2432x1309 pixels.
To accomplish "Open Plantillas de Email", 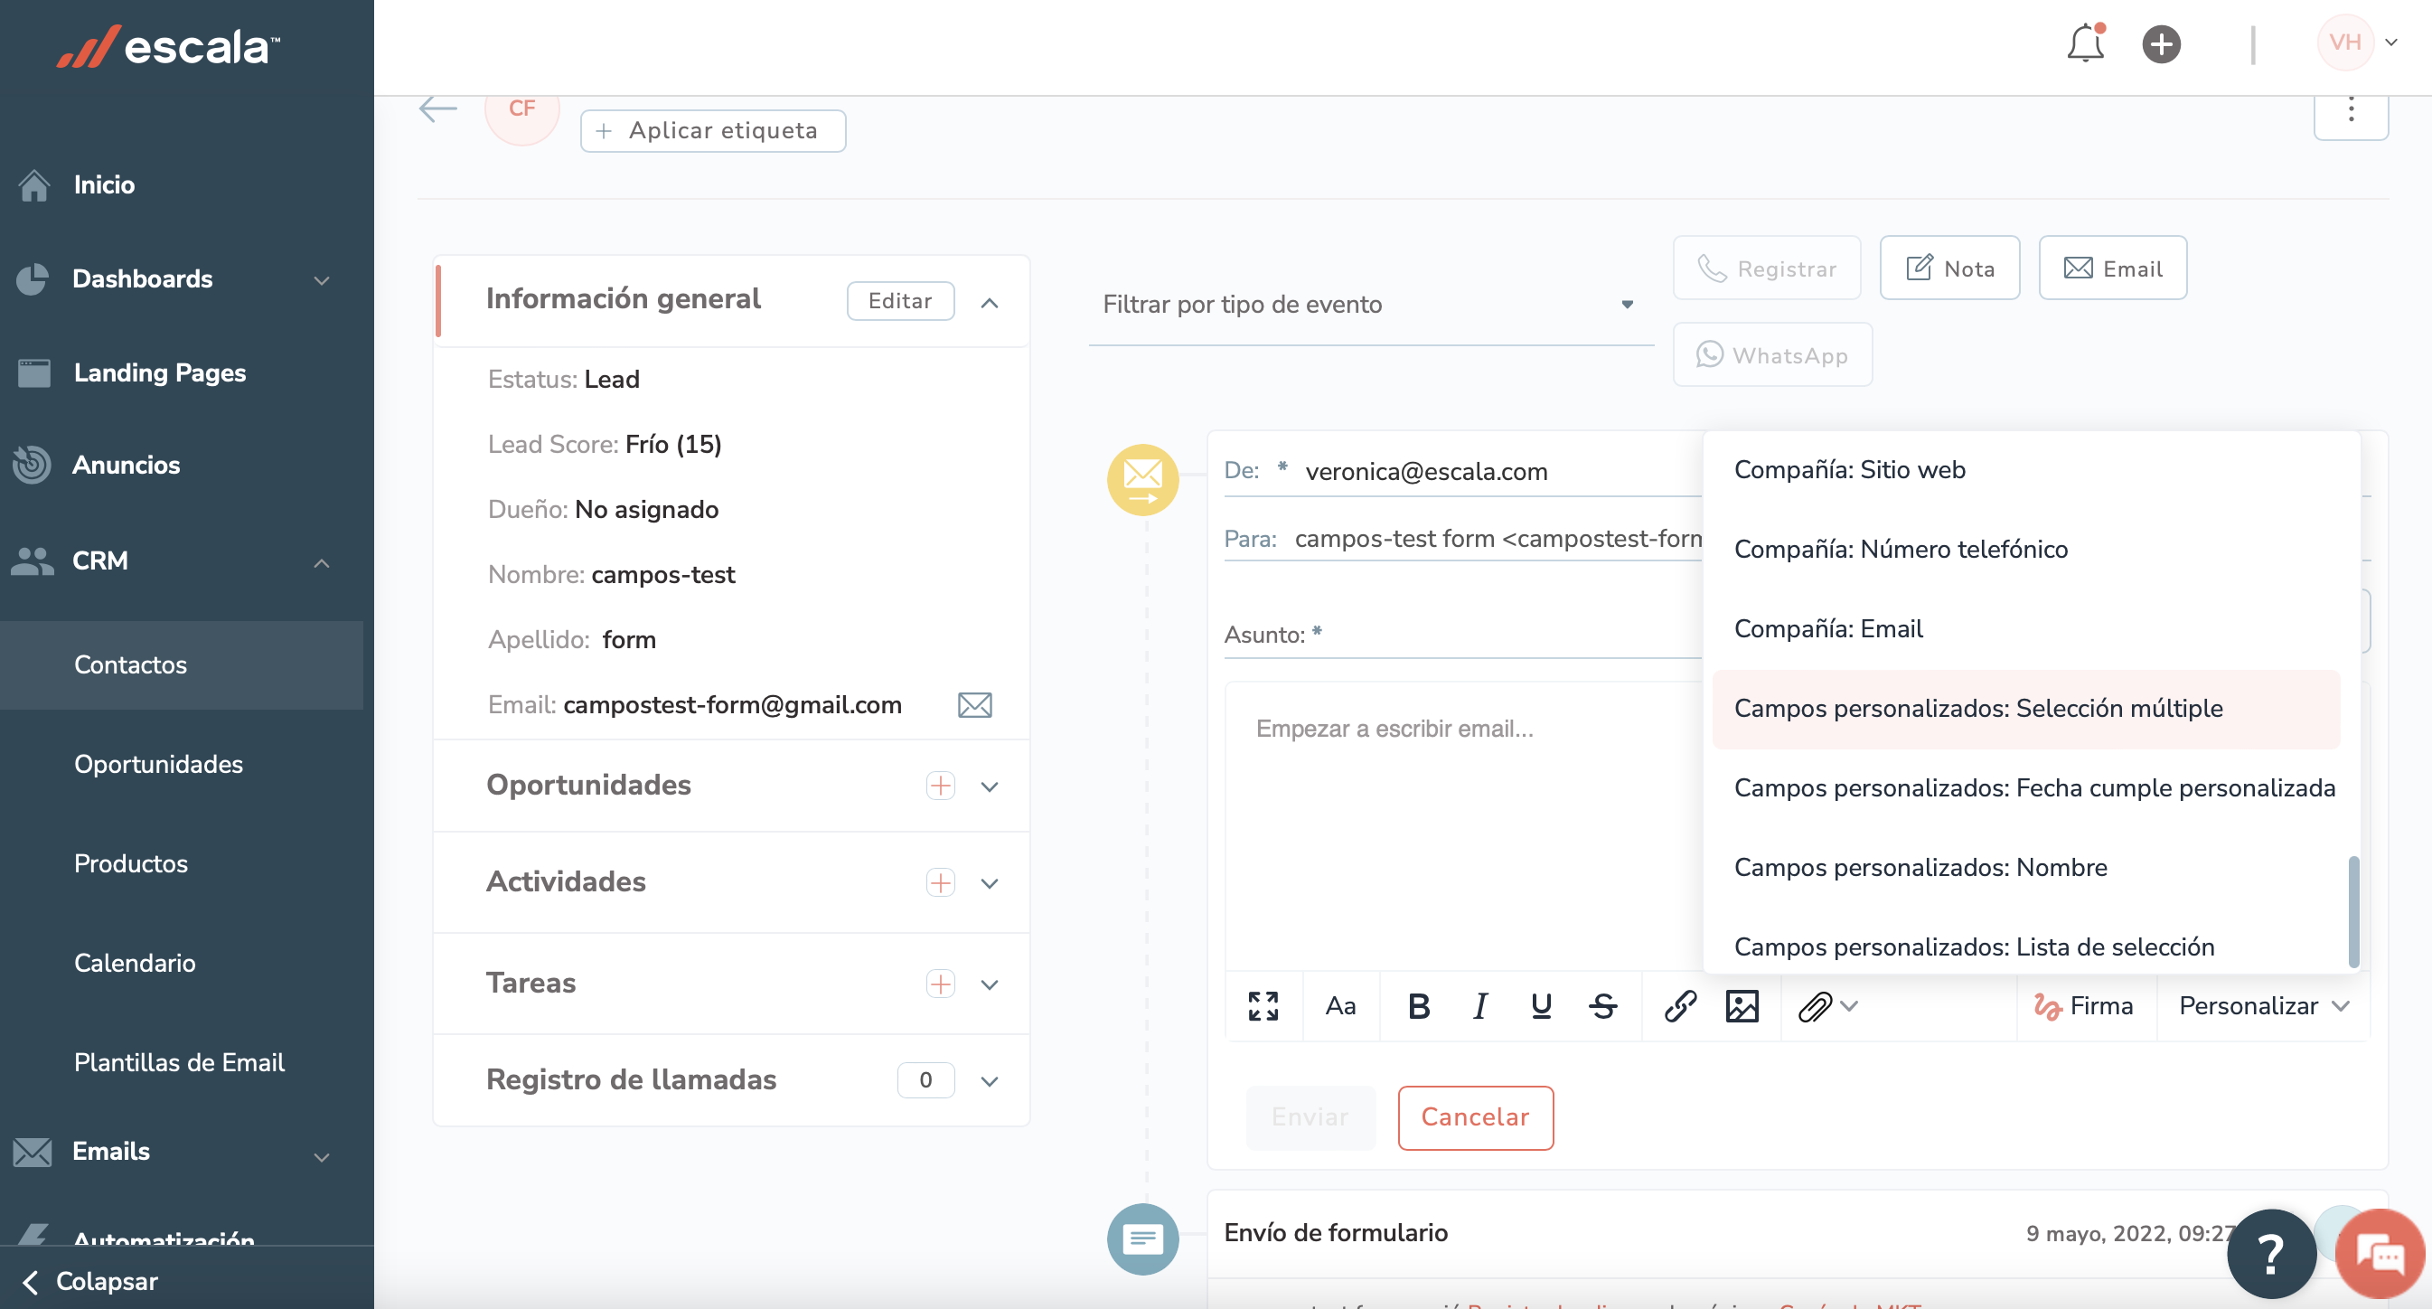I will coord(179,1062).
